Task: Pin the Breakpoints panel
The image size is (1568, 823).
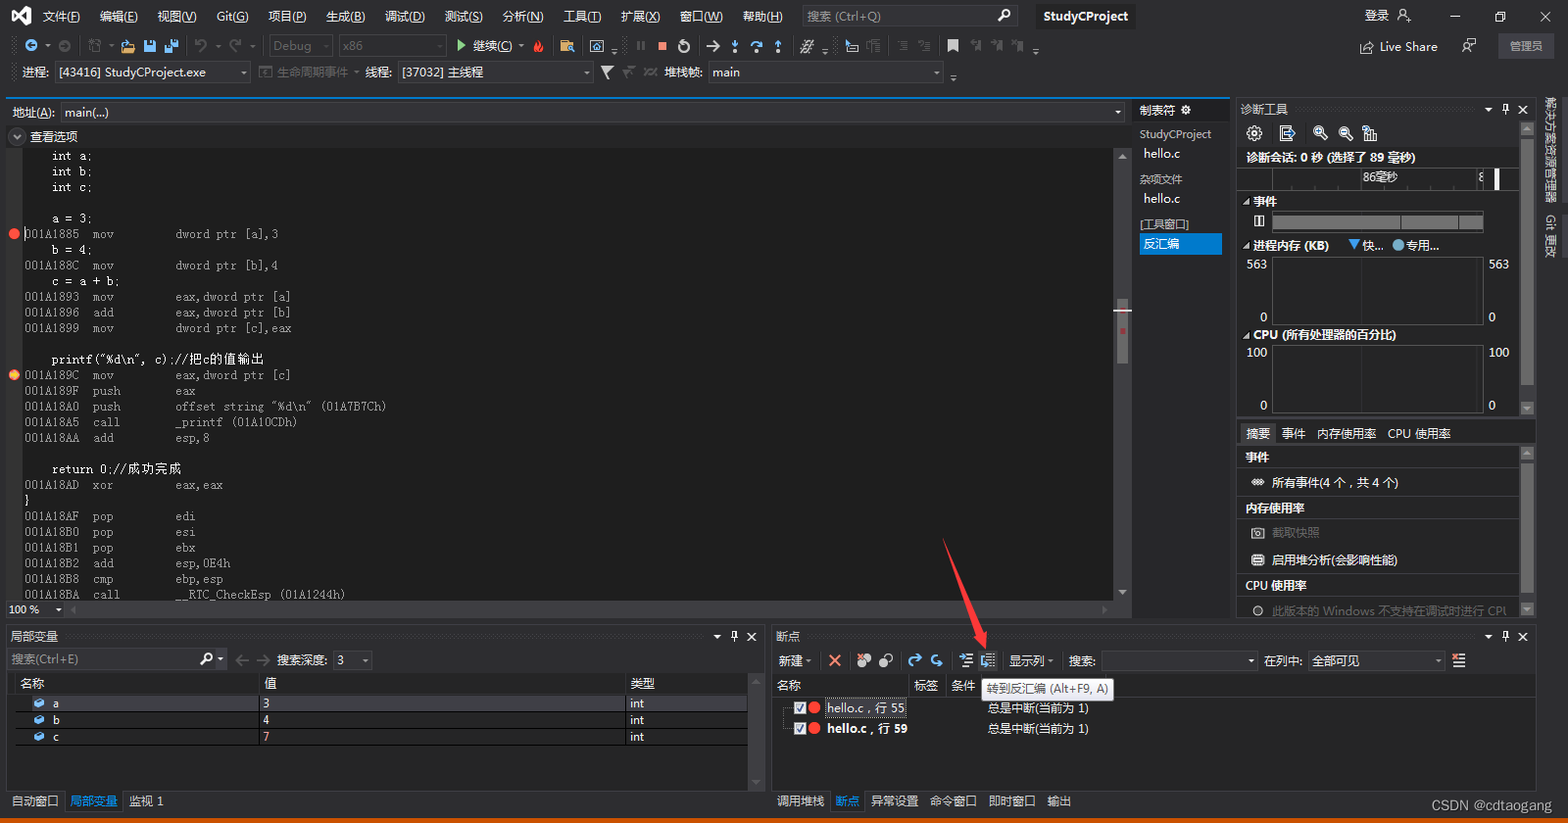Action: click(1506, 636)
